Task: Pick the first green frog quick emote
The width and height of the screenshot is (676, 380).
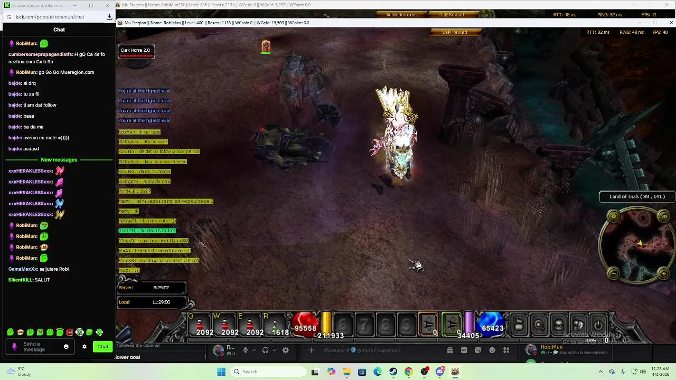Action: [10, 332]
